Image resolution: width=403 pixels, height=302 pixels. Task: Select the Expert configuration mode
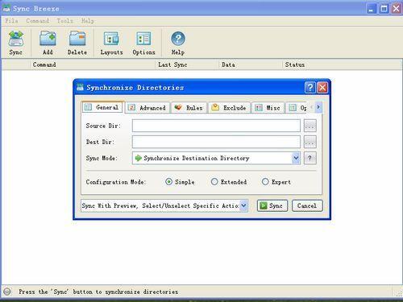pyautogui.click(x=265, y=182)
